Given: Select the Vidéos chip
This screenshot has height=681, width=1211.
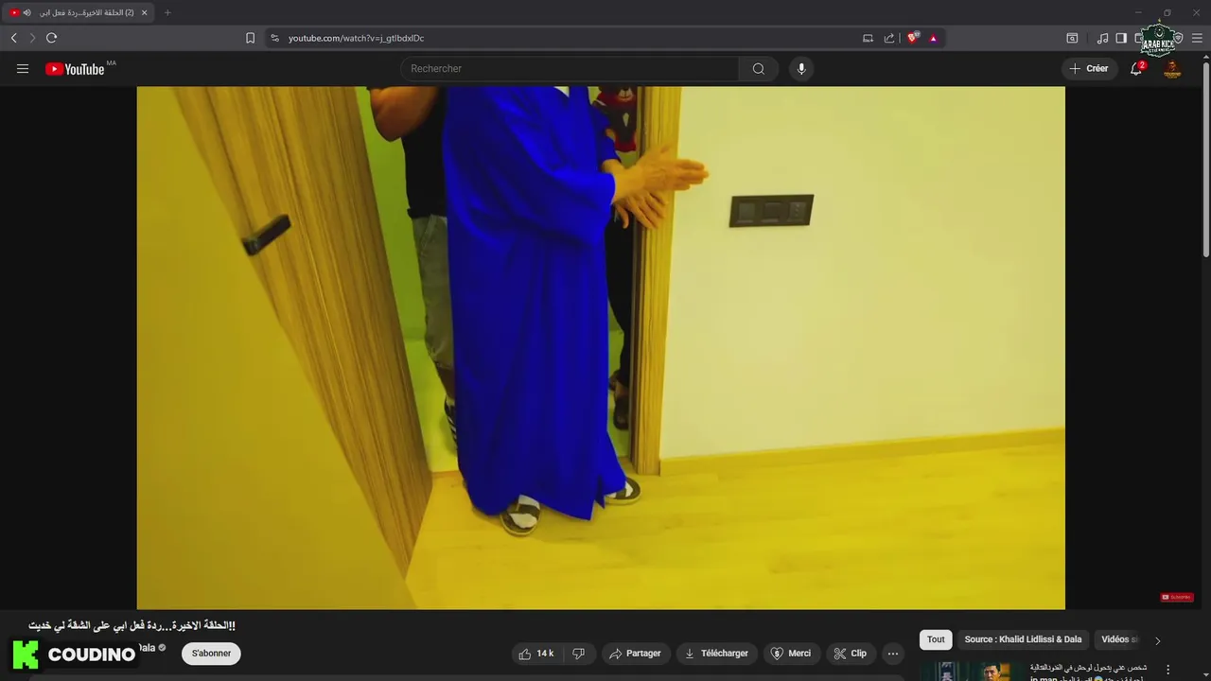Looking at the screenshot, I should click(1119, 639).
